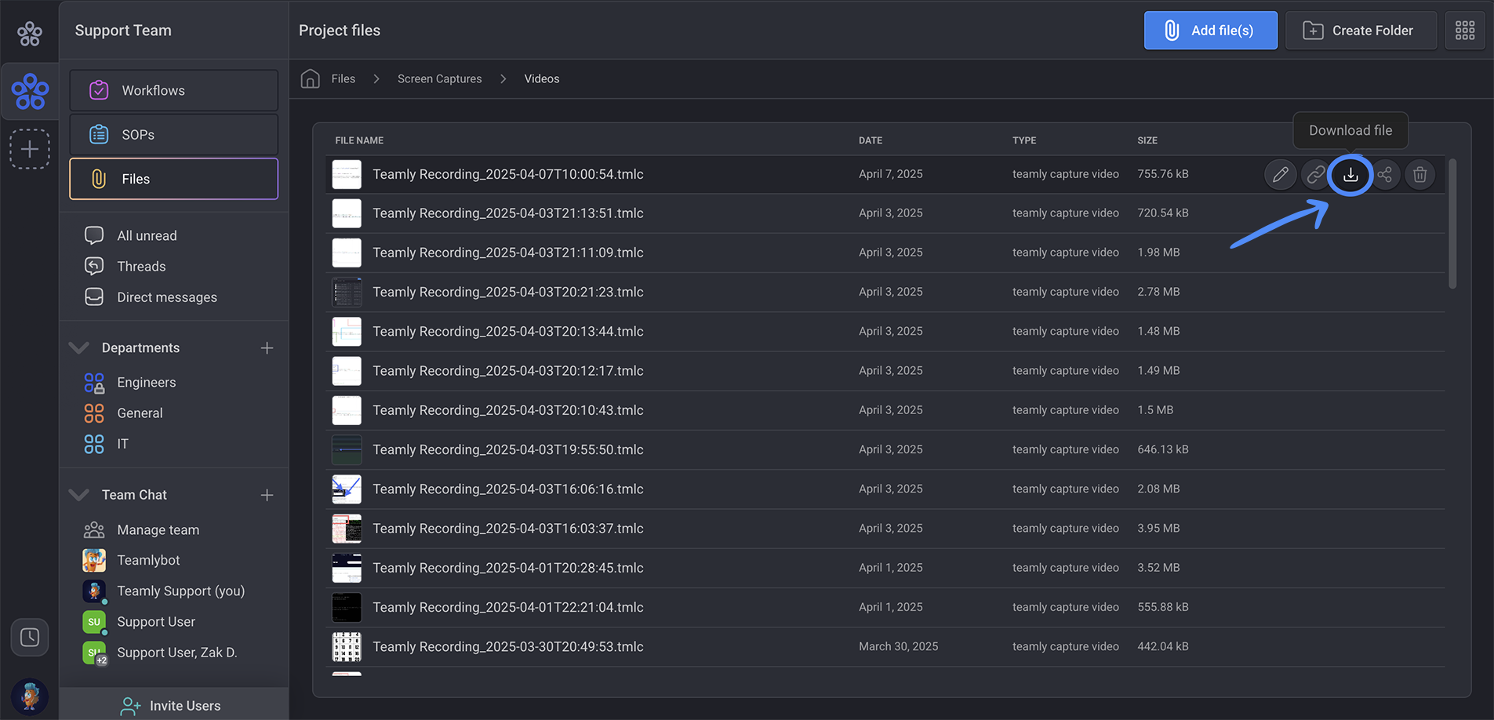
Task: Select the blue Support Team workspace icon
Action: pos(30,92)
